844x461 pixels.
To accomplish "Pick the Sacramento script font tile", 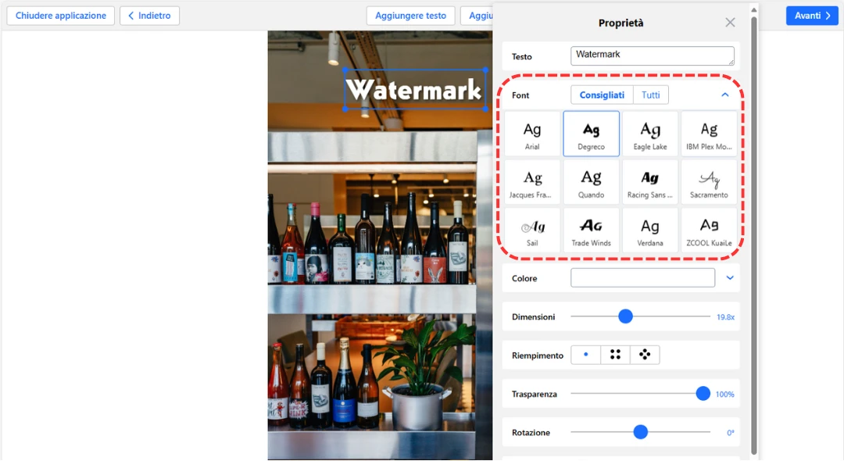I will [x=709, y=182].
